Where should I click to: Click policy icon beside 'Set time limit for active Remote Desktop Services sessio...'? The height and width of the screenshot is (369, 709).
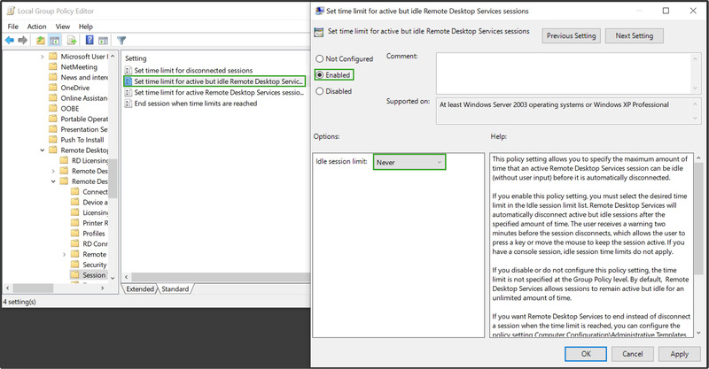(128, 92)
